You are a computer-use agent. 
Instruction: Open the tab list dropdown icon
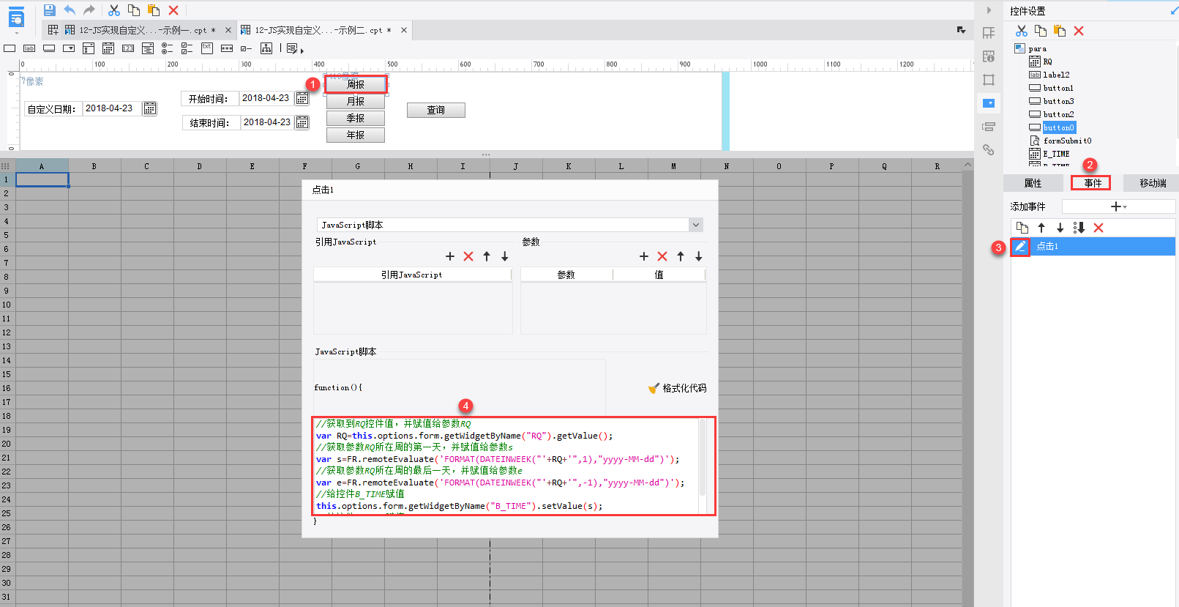(x=961, y=30)
